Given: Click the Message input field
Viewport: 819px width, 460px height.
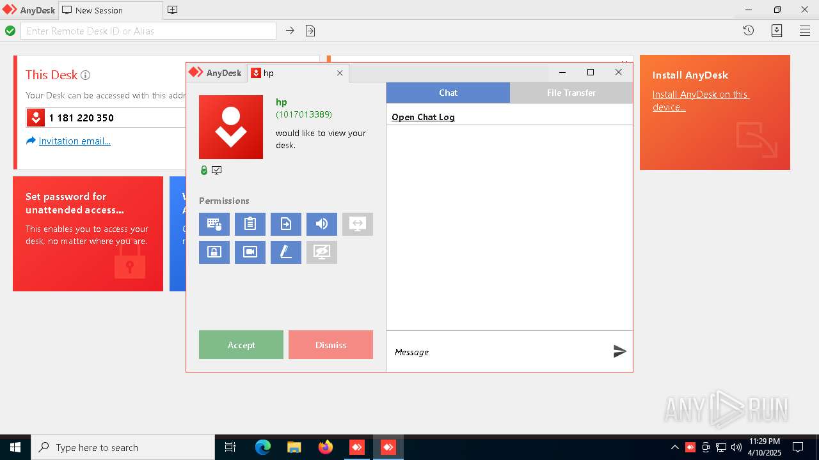Looking at the screenshot, I should 499,351.
